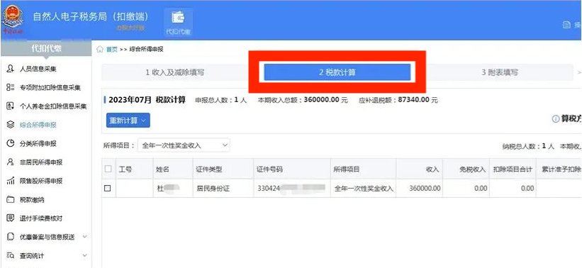
Task: Click the 首页 breadcrumb link
Action: [112, 50]
